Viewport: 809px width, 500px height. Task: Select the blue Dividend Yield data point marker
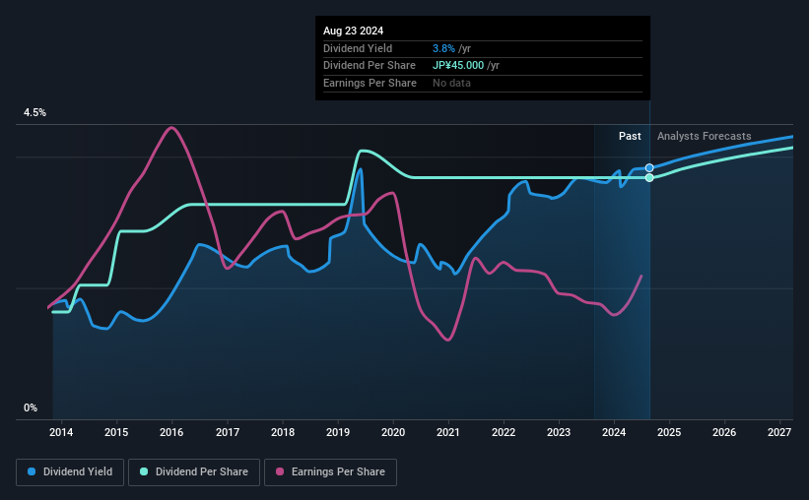click(x=649, y=168)
